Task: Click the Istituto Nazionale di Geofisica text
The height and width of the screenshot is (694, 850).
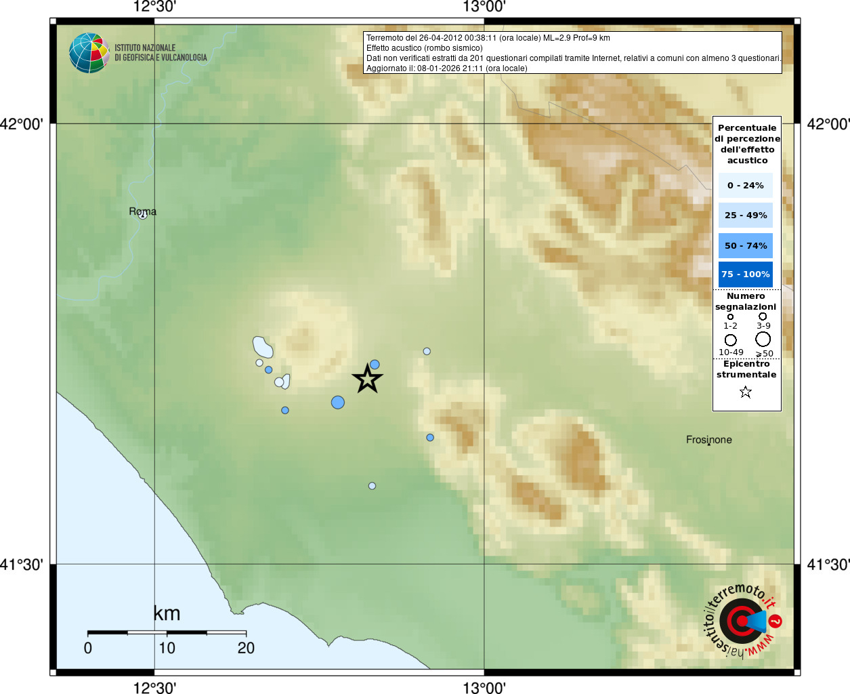Action: click(x=161, y=53)
